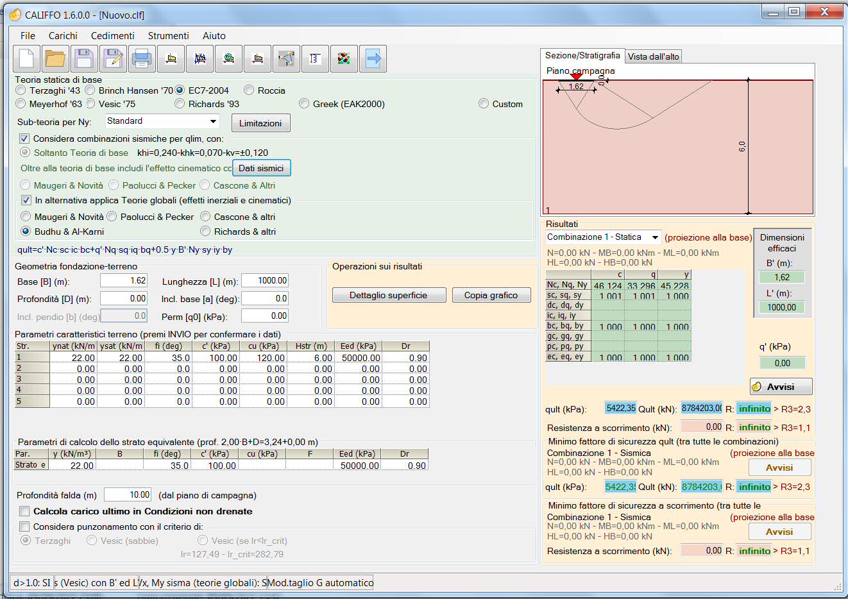
Task: Click the blue right arrow toolbar icon
Action: [373, 59]
